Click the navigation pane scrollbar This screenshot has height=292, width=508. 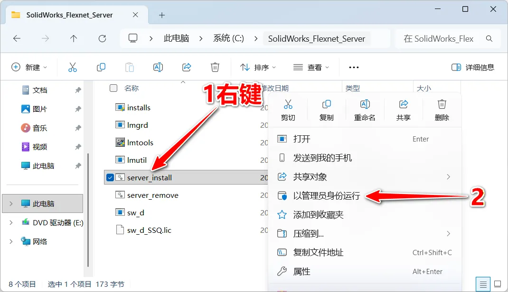click(x=88, y=210)
